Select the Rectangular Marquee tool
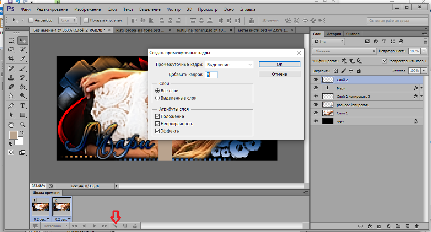The width and height of the screenshot is (431, 232). 11,41
